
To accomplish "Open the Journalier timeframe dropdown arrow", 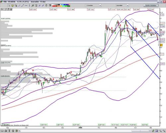I will (x=127, y=5).
